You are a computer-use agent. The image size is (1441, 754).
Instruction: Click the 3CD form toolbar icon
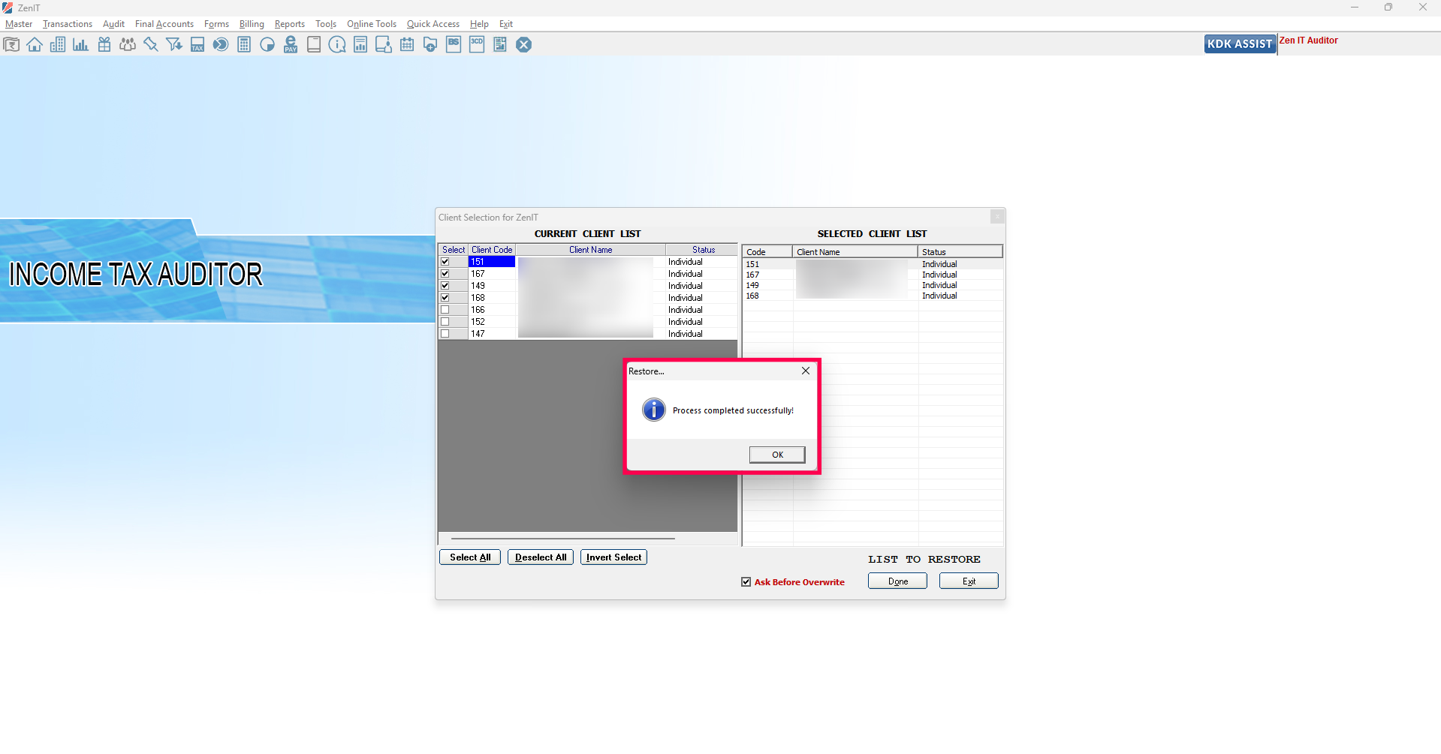click(x=477, y=45)
